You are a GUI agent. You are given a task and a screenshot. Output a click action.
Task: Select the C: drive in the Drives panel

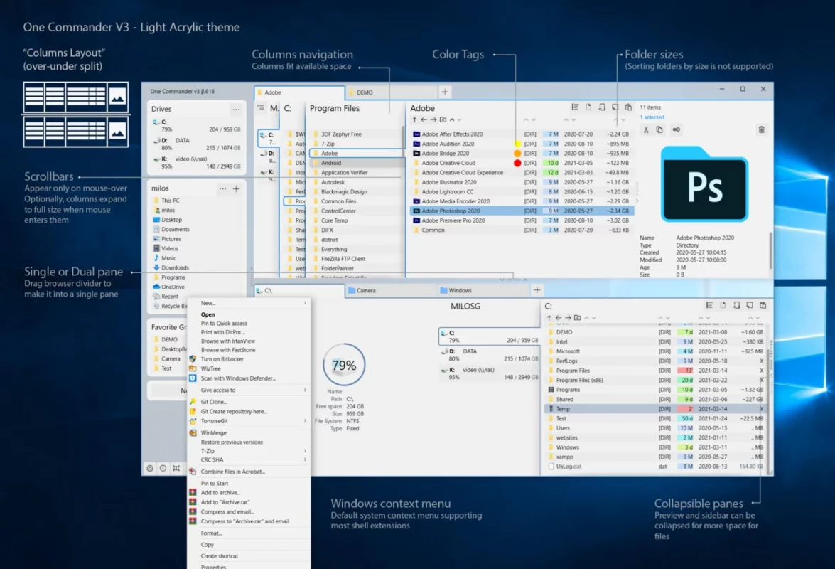[197, 126]
